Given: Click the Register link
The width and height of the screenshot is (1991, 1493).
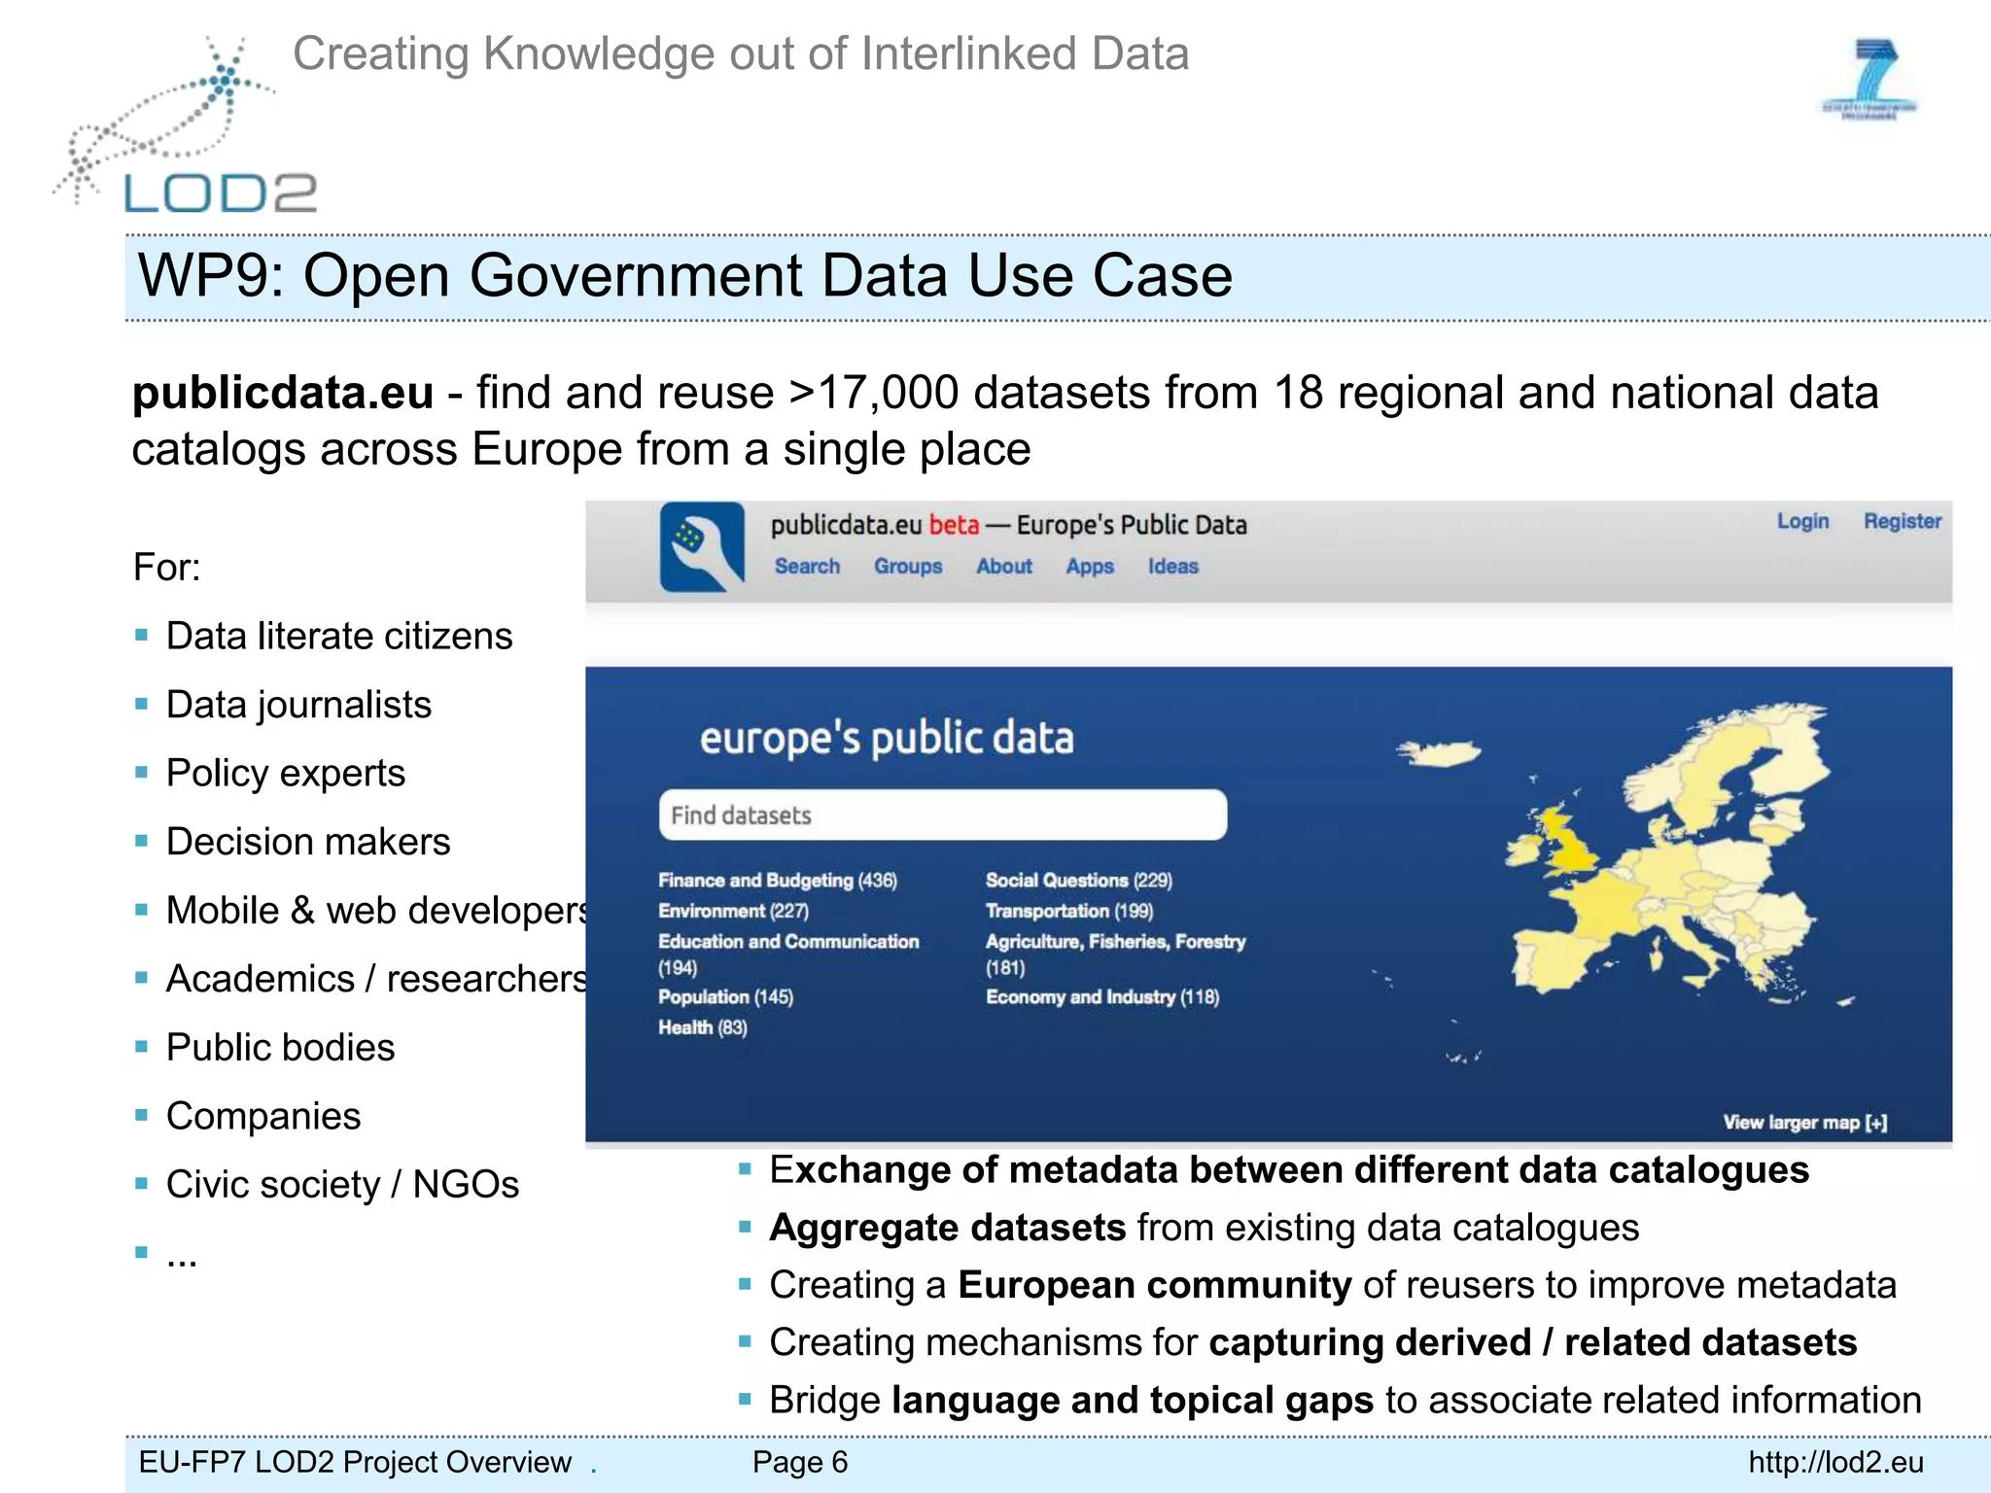Looking at the screenshot, I should (x=1903, y=522).
